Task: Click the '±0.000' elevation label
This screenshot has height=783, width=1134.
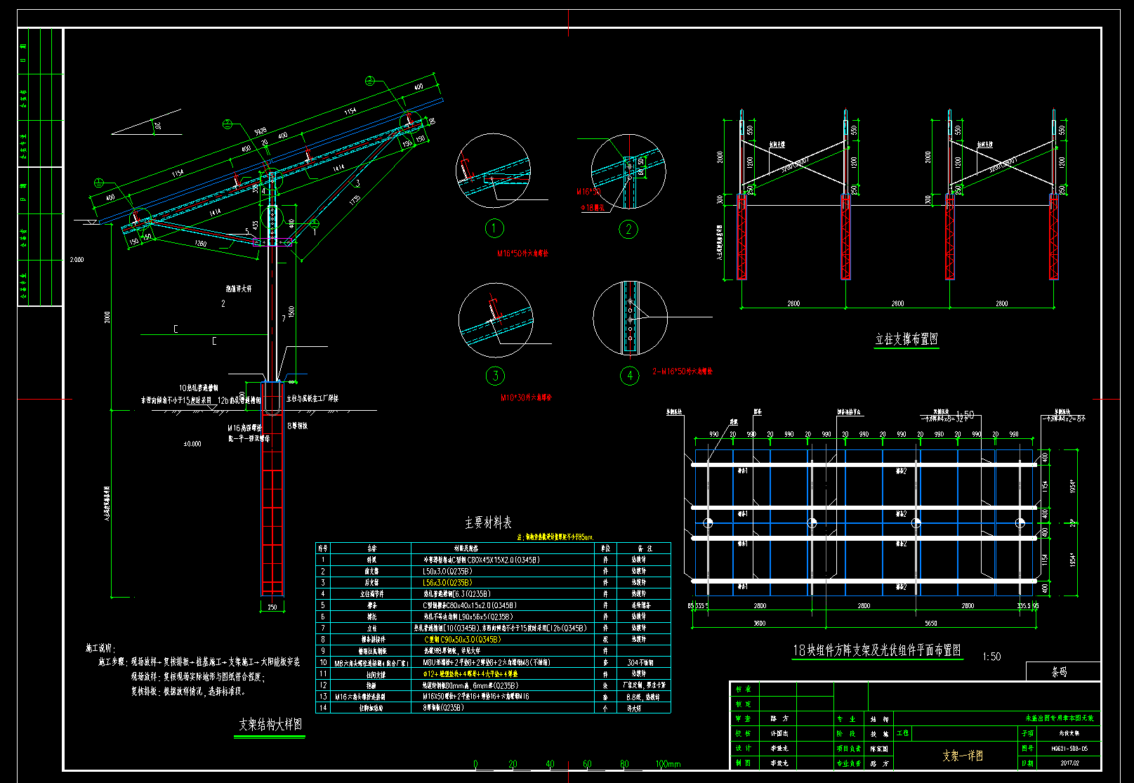Action: pyautogui.click(x=192, y=444)
